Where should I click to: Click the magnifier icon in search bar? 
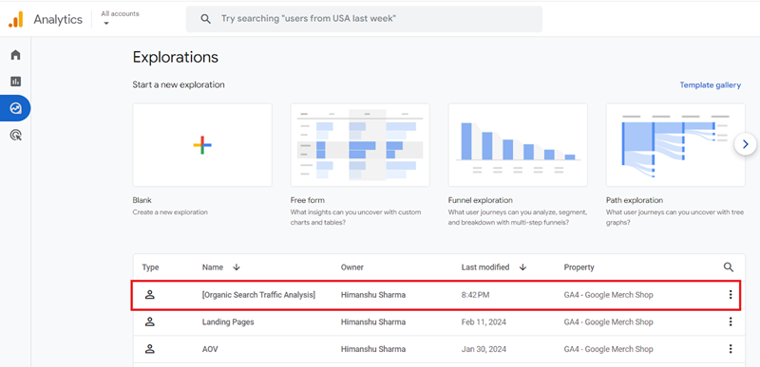206,19
